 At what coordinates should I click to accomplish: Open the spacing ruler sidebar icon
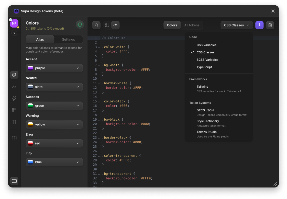(x=14, y=110)
